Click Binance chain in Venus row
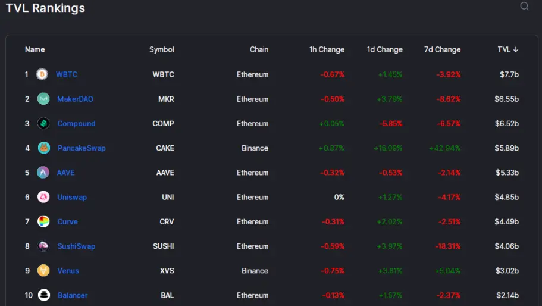Image resolution: width=542 pixels, height=306 pixels. [255, 271]
